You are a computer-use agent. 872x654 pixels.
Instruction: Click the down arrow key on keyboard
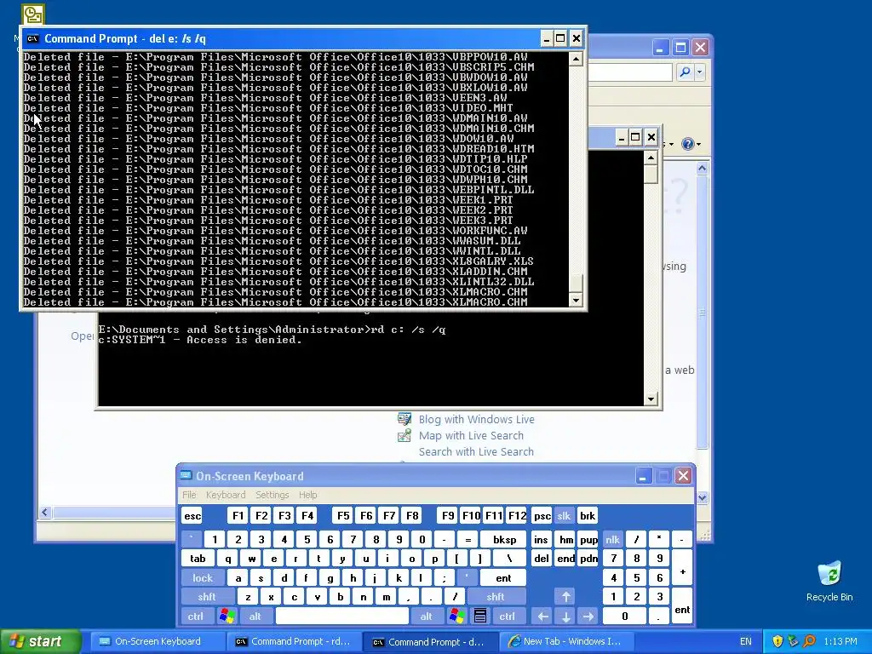tap(565, 617)
